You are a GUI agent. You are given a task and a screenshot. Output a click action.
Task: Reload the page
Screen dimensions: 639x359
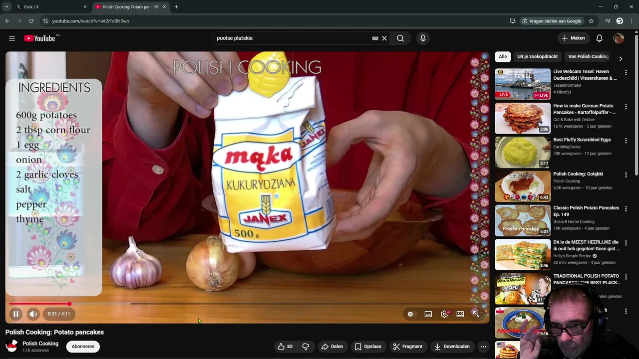pos(31,21)
